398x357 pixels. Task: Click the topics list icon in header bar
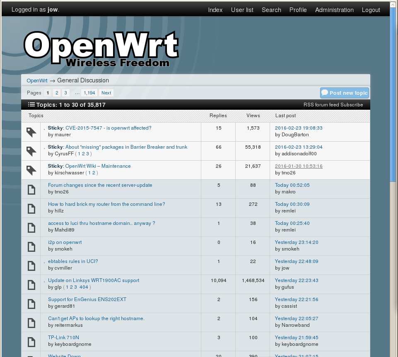tap(31, 105)
